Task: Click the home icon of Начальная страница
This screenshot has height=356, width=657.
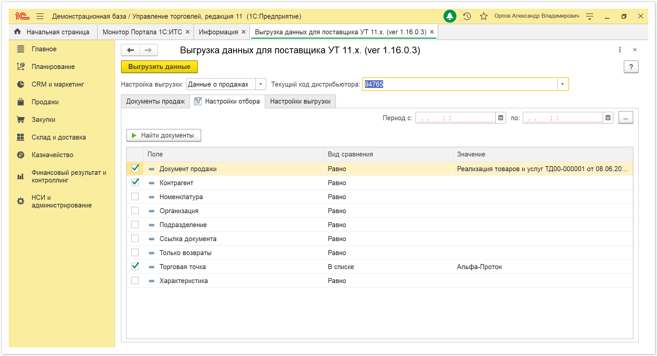Action: (x=18, y=32)
